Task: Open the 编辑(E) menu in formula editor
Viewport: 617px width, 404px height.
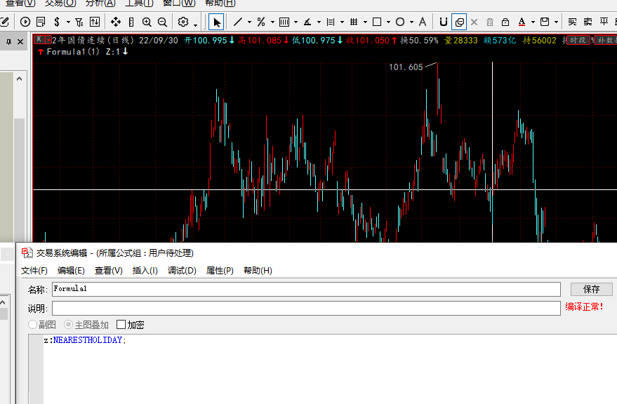Action: coord(71,271)
